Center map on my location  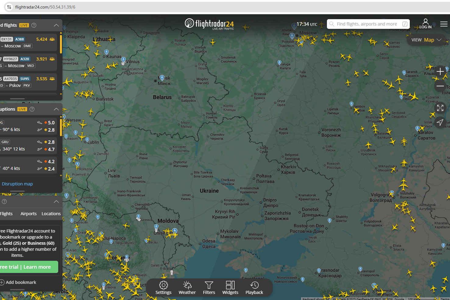[440, 122]
